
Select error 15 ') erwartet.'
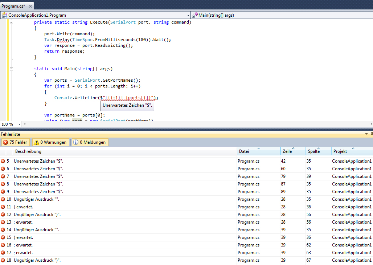pyautogui.click(x=186, y=237)
